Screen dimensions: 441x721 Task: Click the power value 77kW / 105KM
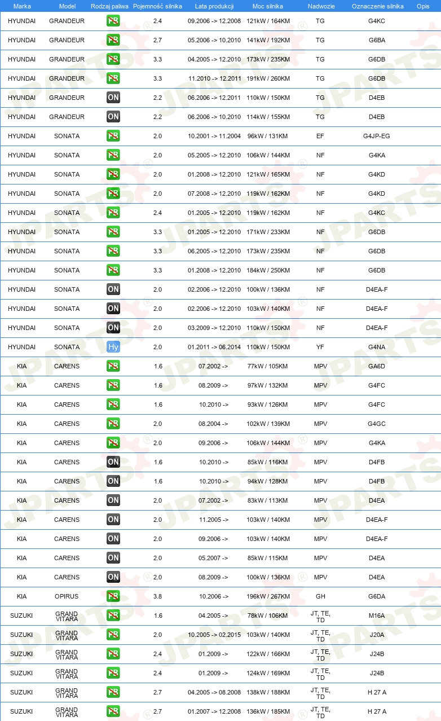[267, 366]
